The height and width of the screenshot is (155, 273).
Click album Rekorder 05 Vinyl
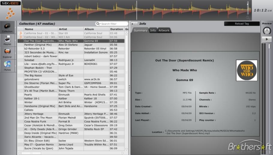(95, 48)
